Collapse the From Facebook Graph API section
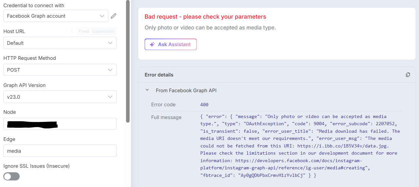 [x=147, y=90]
